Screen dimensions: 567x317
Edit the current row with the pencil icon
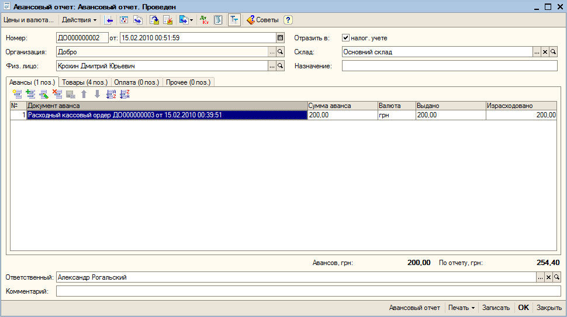pyautogui.click(x=44, y=94)
